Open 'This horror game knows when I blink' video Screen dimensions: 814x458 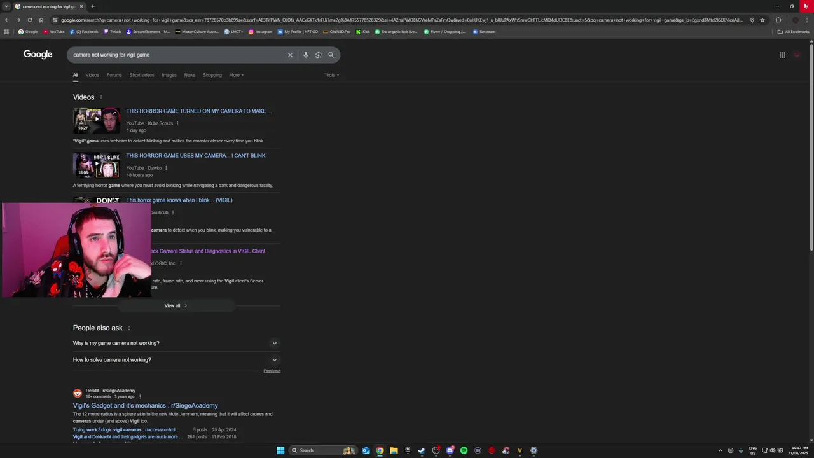[x=179, y=200]
